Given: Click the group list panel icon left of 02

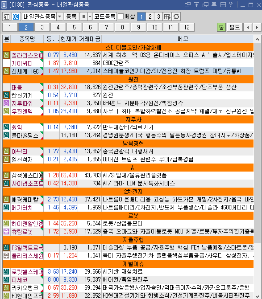Looking at the screenshot, I should 7,16.
